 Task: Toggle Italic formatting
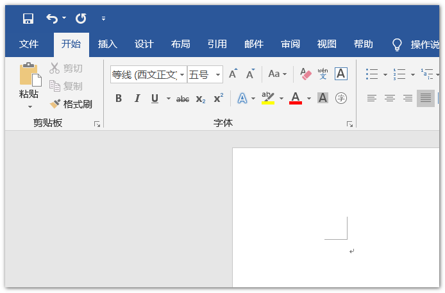click(137, 99)
